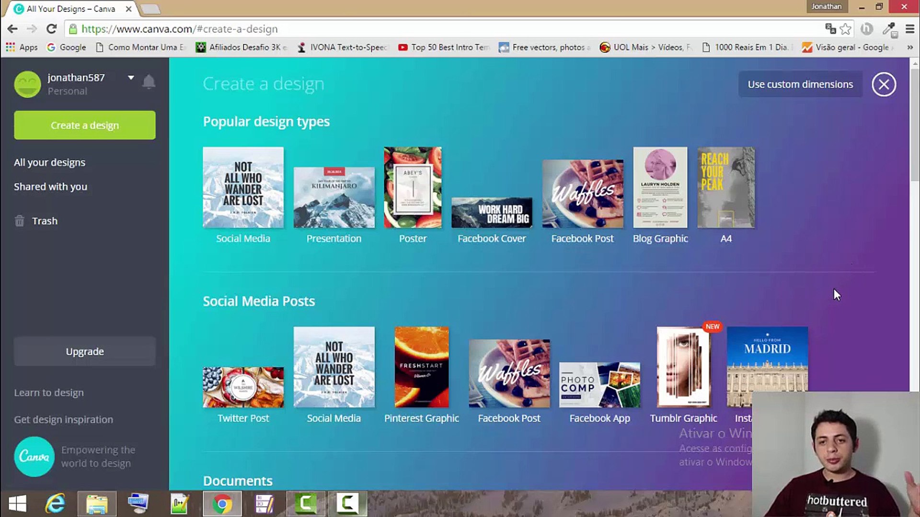Show more bookmarks overflow chevron
920x517 pixels.
pyautogui.click(x=909, y=47)
